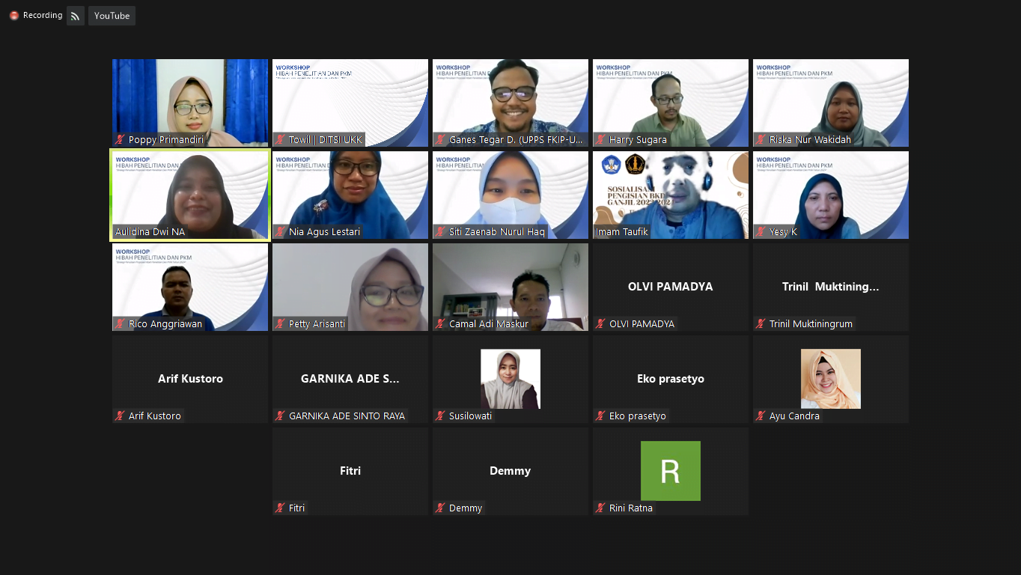Open the YouTube streaming indicator
The image size is (1021, 575).
[x=112, y=15]
